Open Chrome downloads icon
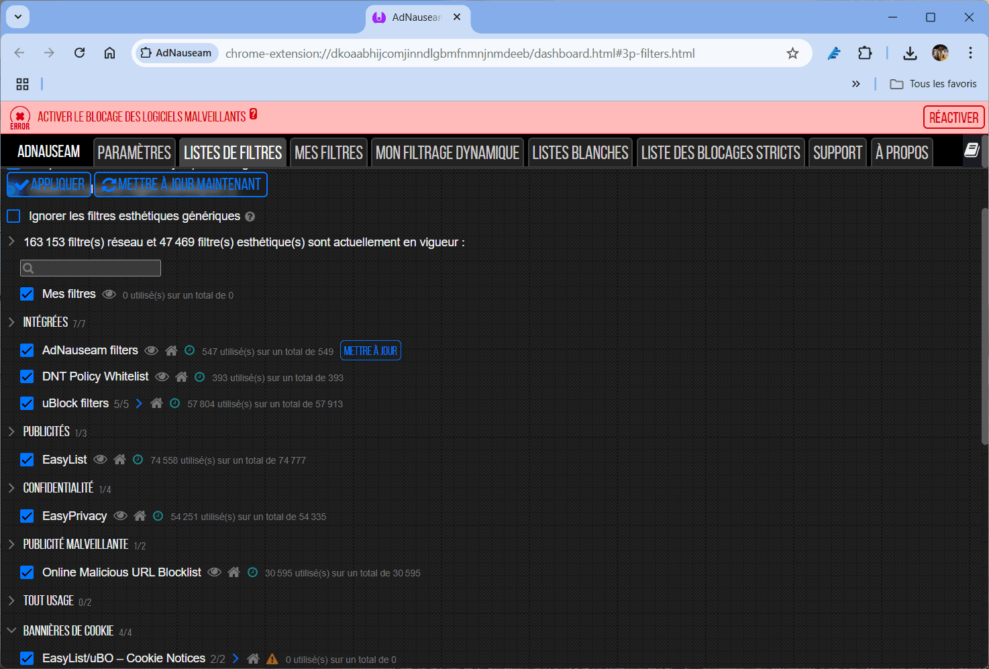Viewport: 989px width, 669px height. 910,53
